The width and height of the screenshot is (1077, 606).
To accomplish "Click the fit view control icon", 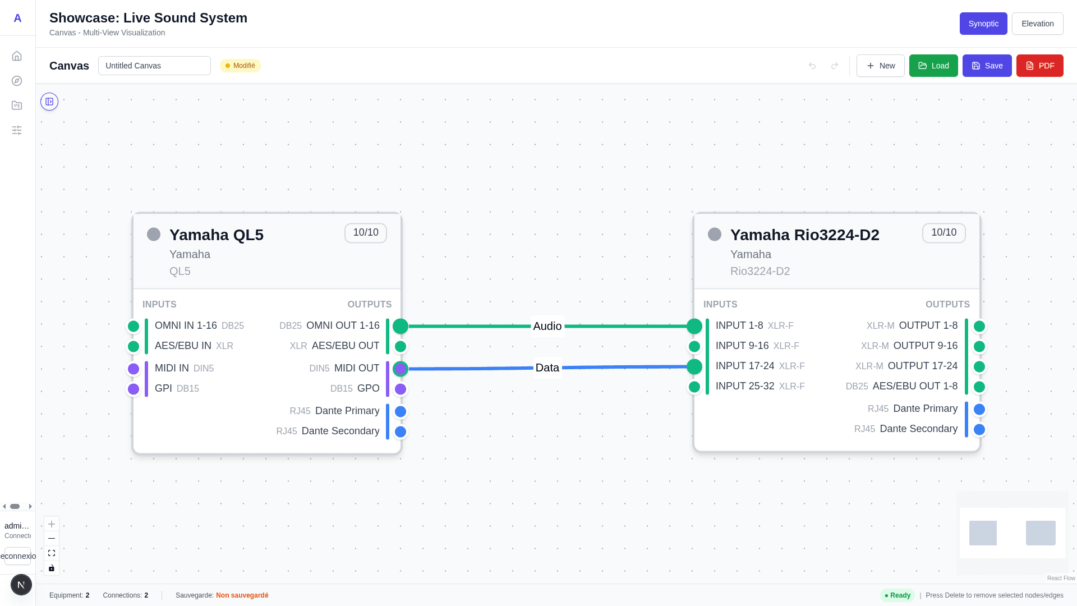I will [52, 553].
